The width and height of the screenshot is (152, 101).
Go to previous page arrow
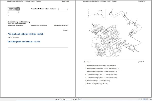pos(59,99)
